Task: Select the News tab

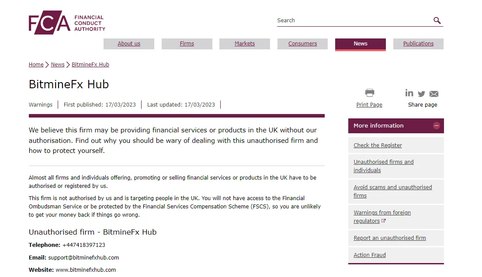Action: [x=360, y=44]
